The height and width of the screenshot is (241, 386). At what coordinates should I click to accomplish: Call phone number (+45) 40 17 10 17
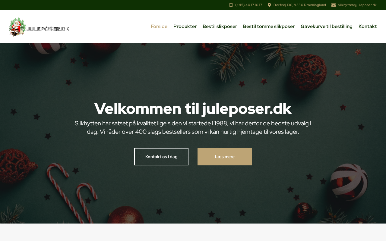(x=249, y=5)
